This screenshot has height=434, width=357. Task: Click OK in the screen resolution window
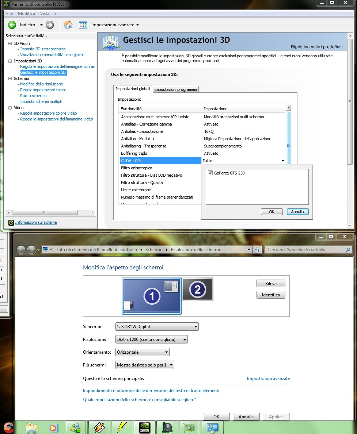pos(216,416)
